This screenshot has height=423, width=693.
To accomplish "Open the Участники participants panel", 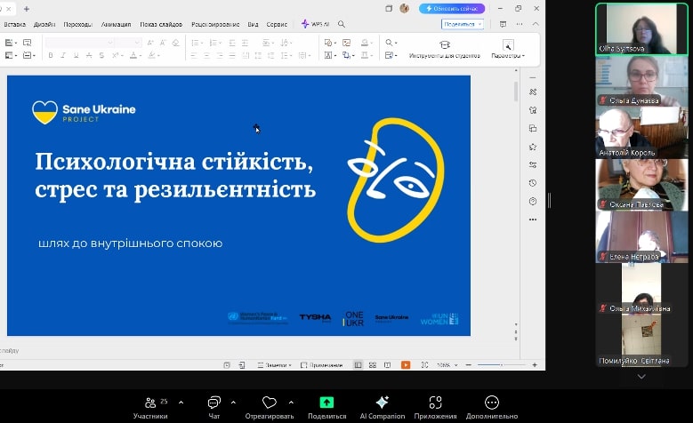I will [150, 408].
